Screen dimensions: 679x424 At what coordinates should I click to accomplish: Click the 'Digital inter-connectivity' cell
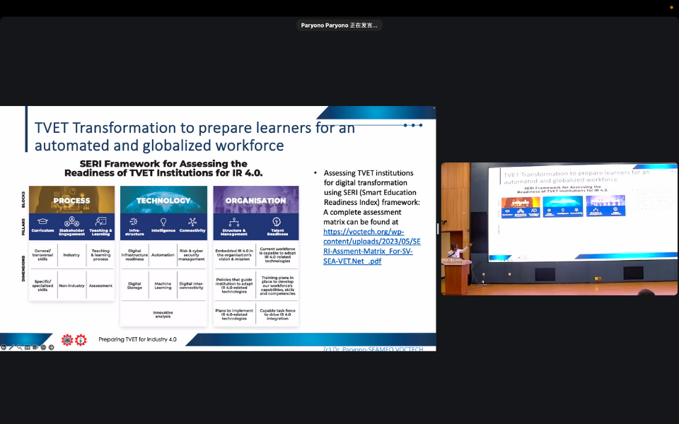192,285
